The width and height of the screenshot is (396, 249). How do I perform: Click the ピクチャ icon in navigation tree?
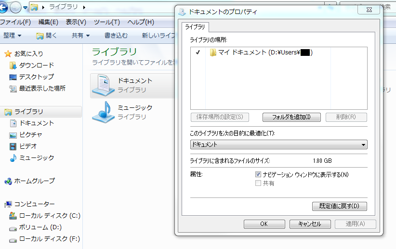13,135
